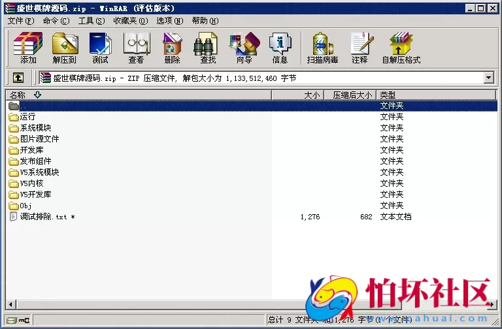Open the 查看 (View) tool
Viewport: 502px width, 329px height.
pos(137,48)
